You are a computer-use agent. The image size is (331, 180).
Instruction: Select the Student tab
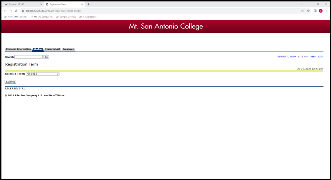38,49
